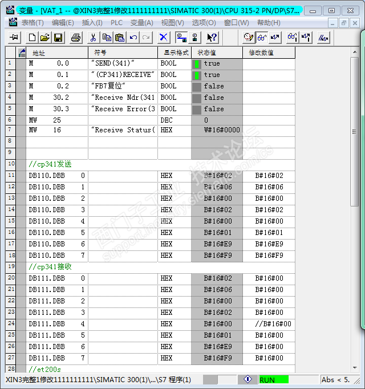This screenshot has height=389, width=365.
Task: Click the 地址 column header
Action: [57, 53]
